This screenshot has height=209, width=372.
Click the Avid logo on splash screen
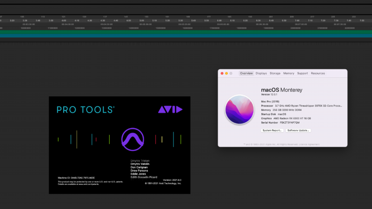click(170, 109)
